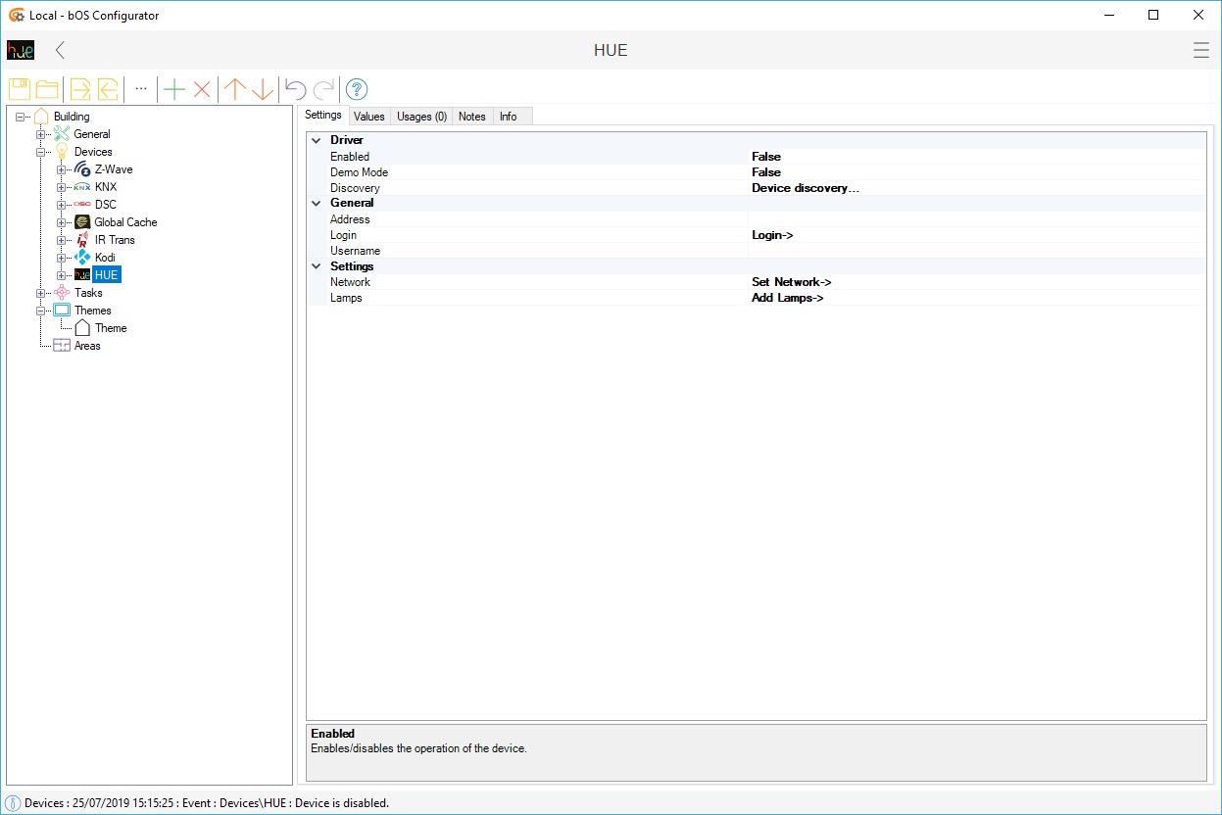Collapse the Building tree node
Image resolution: width=1222 pixels, height=815 pixels.
click(21, 118)
